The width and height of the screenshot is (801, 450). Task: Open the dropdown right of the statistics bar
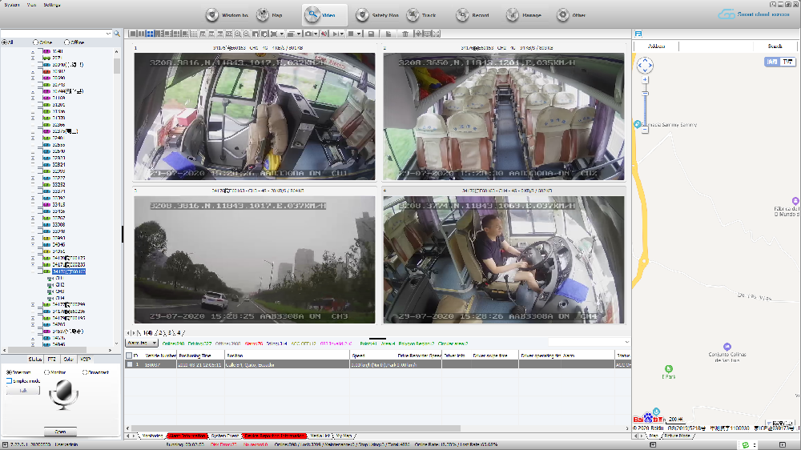coord(627,342)
